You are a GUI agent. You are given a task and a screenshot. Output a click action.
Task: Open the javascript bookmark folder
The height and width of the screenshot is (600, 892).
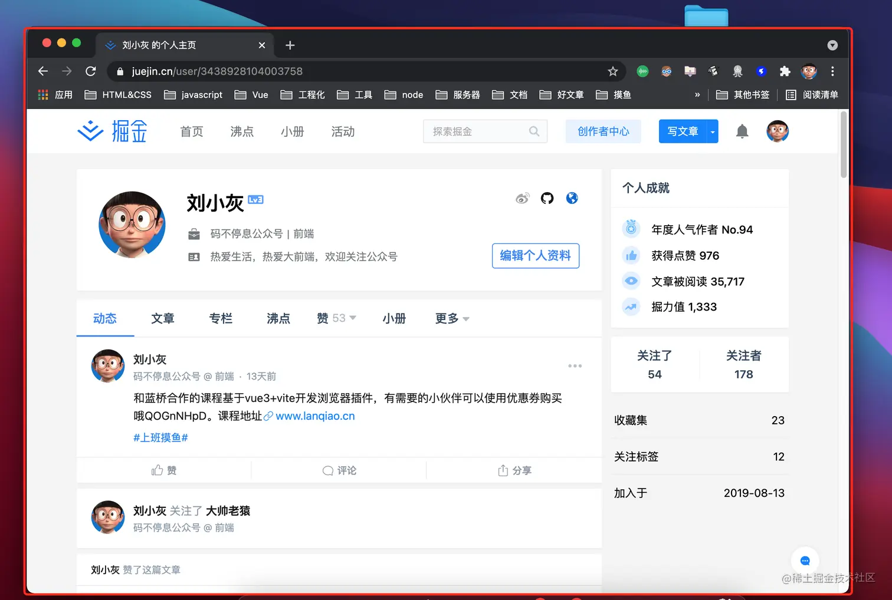pyautogui.click(x=193, y=95)
